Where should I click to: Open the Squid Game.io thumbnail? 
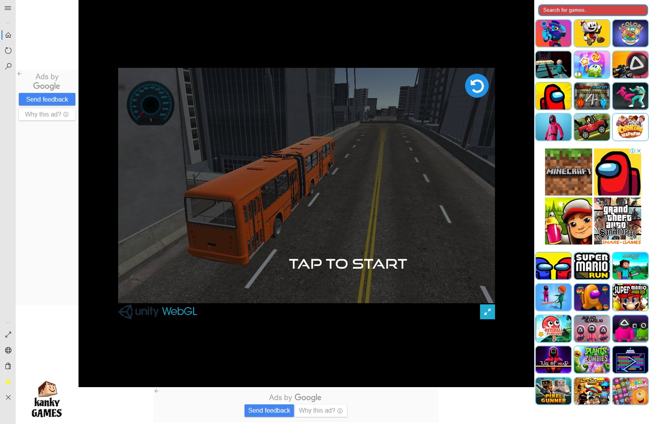tap(592, 329)
